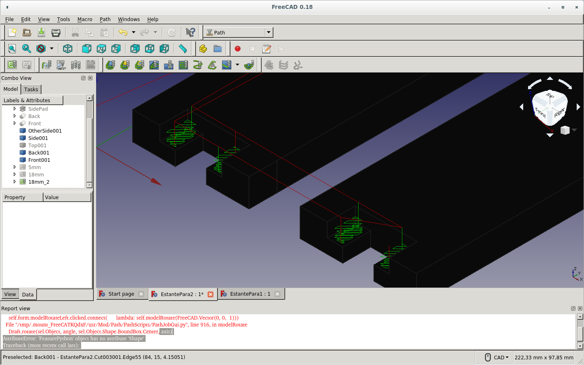Open the Start page document tab
Image resolution: width=584 pixels, height=365 pixels.
pos(121,294)
